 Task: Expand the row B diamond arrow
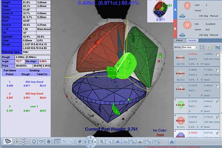pyautogui.click(x=183, y=34)
